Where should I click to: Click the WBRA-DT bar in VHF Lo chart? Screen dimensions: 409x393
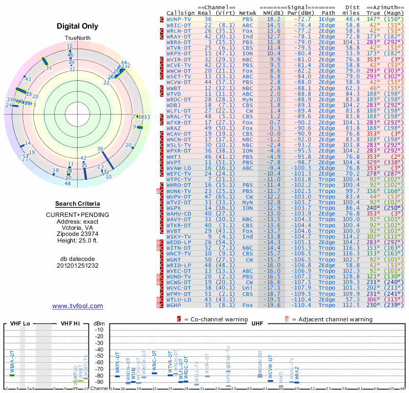point(12,375)
